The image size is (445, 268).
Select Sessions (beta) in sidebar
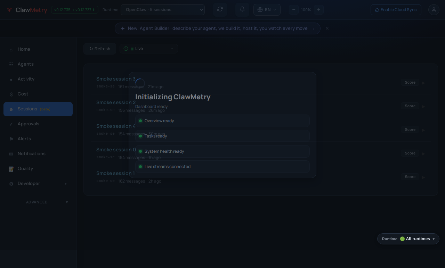[x=38, y=109]
